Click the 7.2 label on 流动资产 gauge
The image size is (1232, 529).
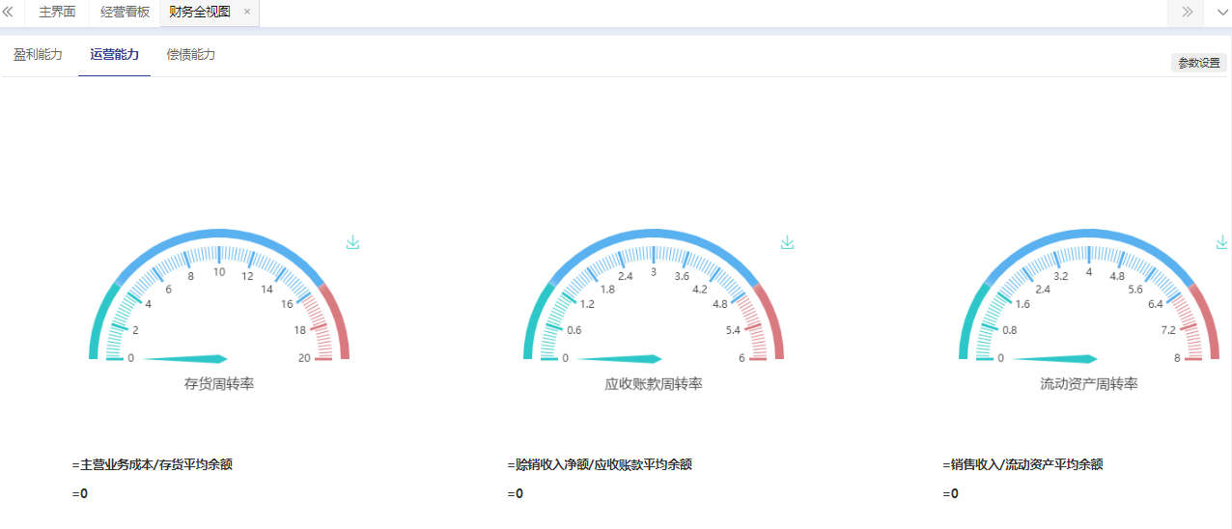[x=1168, y=330]
